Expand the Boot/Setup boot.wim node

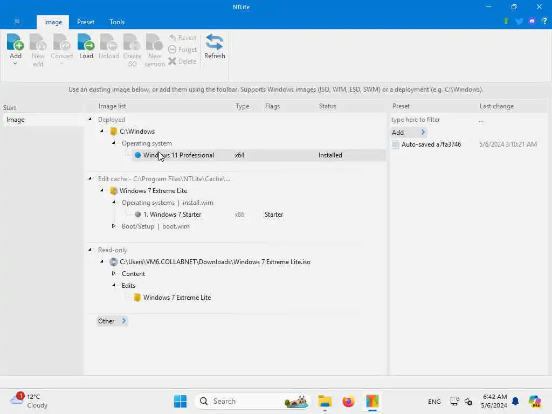point(114,226)
